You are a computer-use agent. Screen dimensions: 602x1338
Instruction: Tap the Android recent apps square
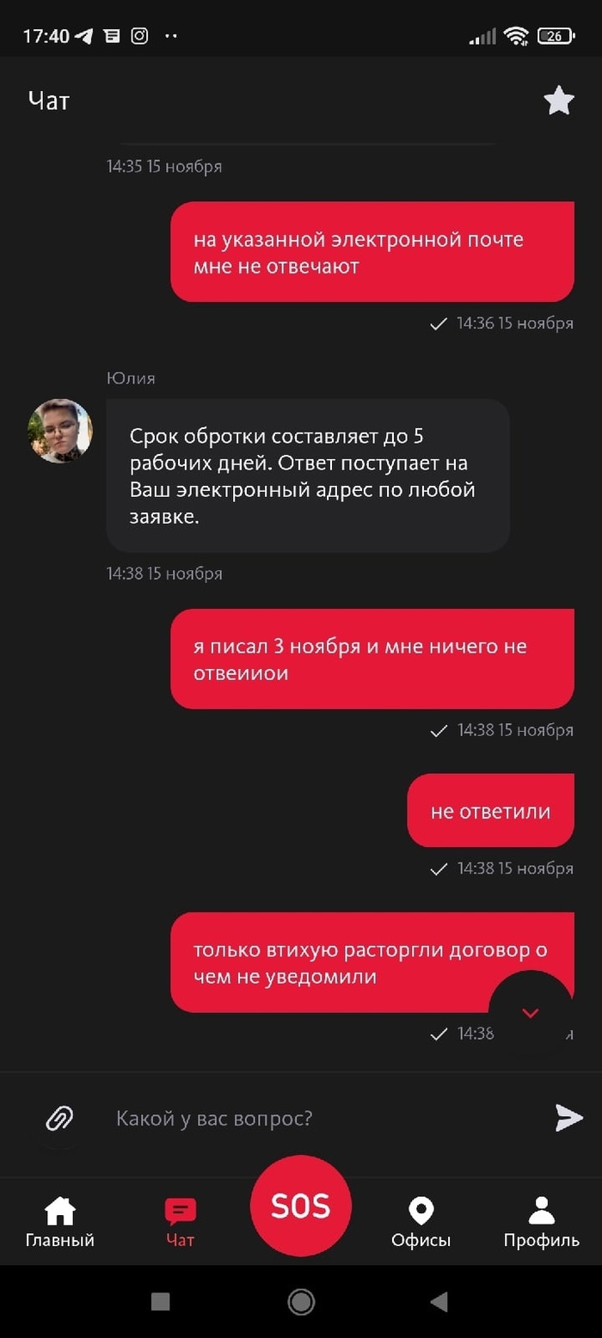(x=160, y=1302)
